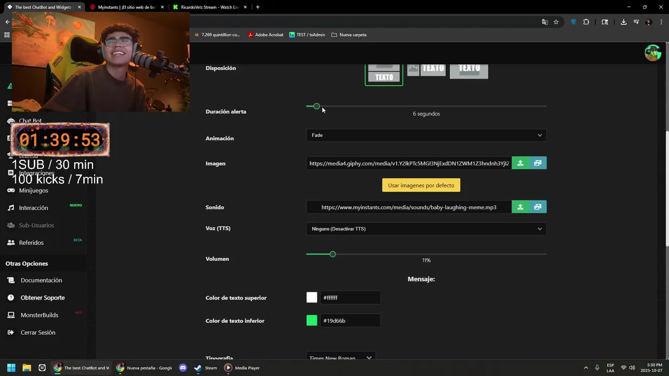Screen dimensions: 669x376
Task: Open Chrome extensions puzzle icon
Action: (586, 22)
